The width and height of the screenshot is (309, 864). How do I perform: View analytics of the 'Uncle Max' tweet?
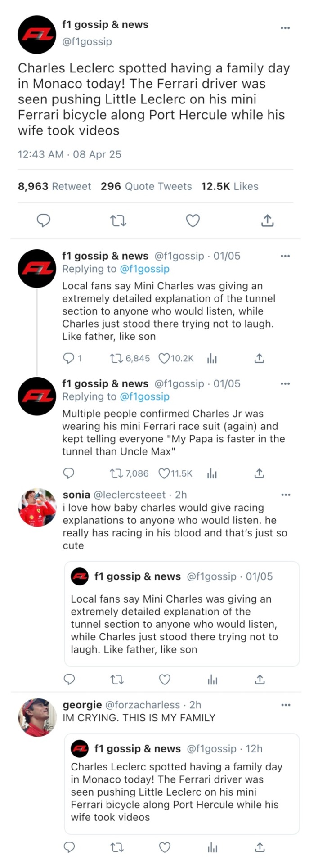[212, 473]
